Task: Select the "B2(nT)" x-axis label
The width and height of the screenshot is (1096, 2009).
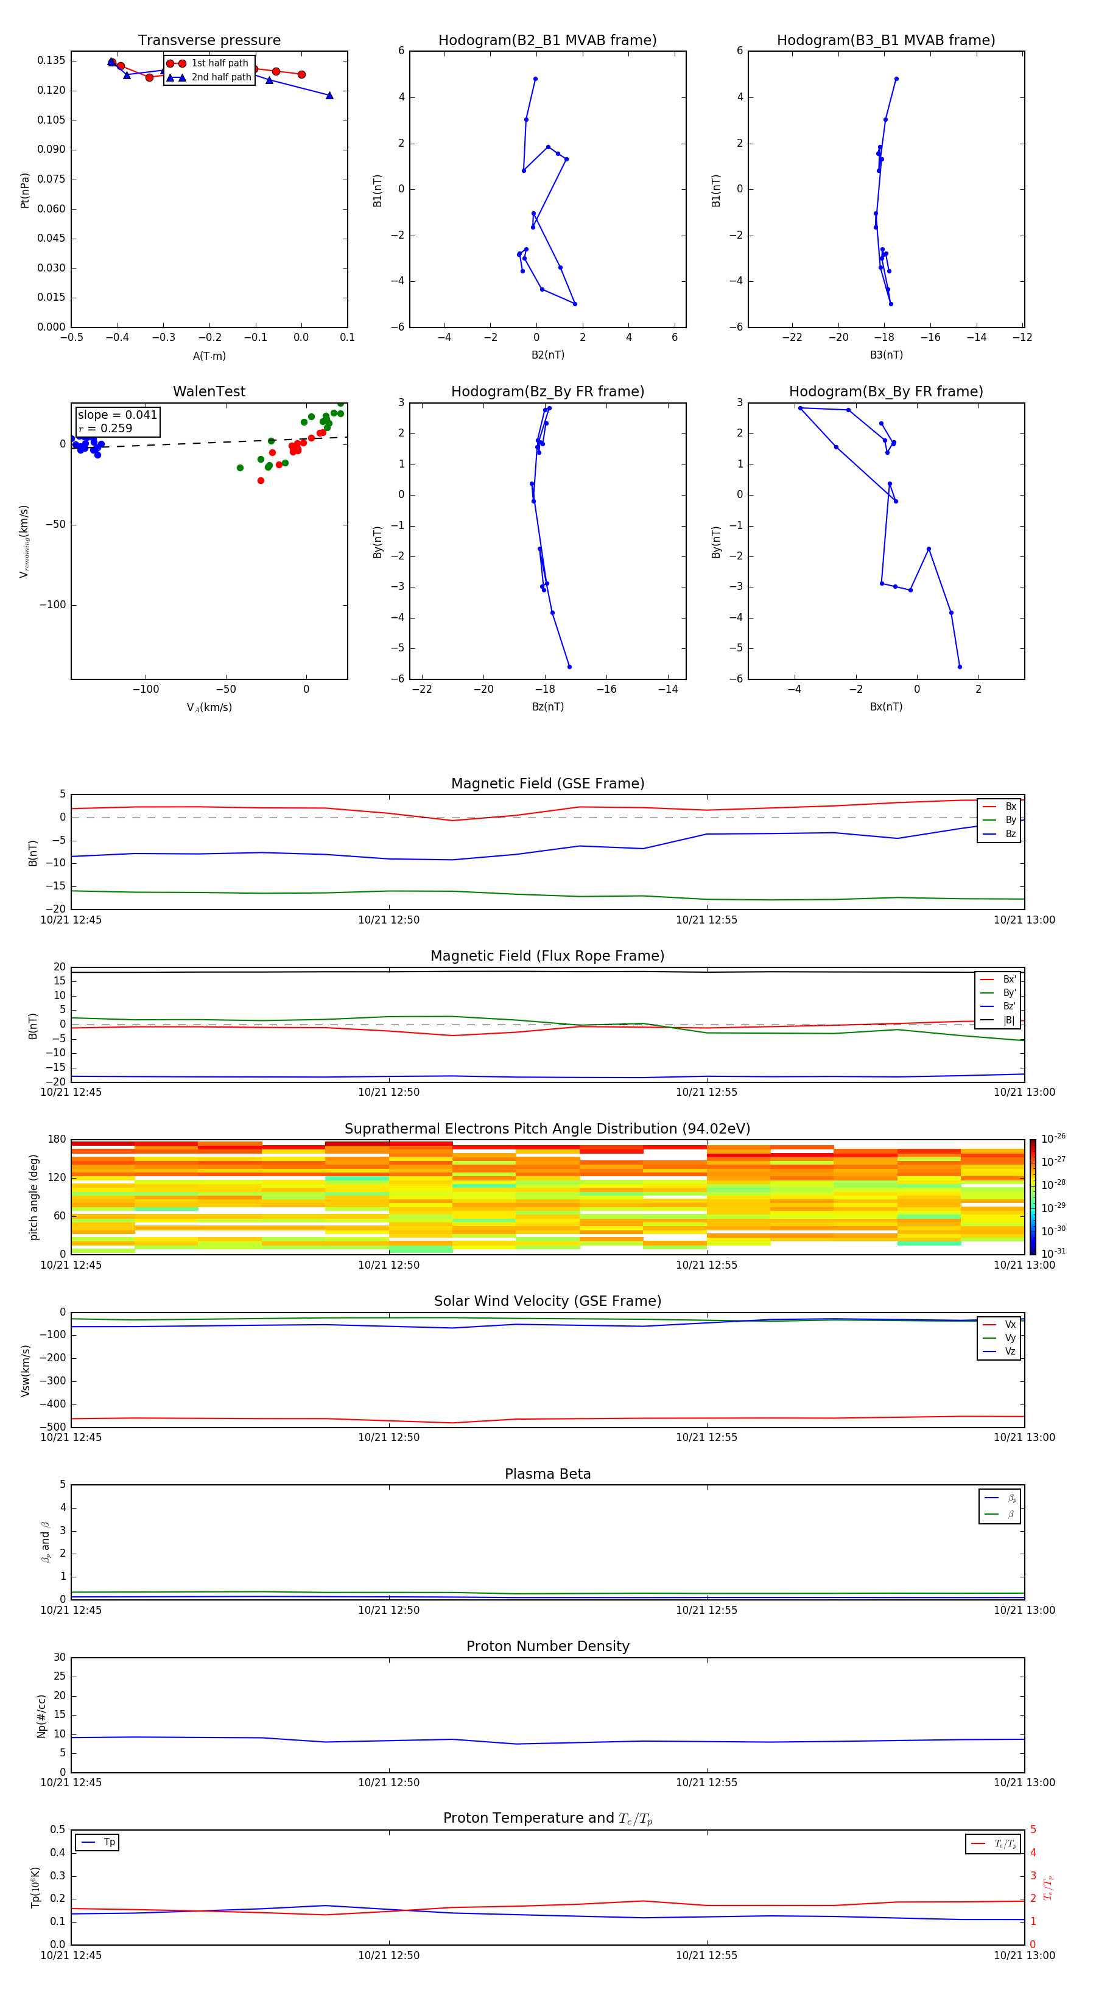Action: (x=547, y=355)
